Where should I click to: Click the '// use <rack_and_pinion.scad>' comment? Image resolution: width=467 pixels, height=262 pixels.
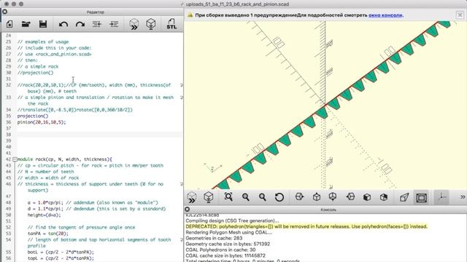[54, 55]
